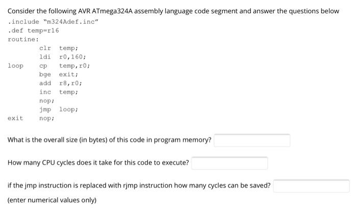This screenshot has width=357, height=217.
Task: Click the jmp loop; instruction
Action: [59, 110]
